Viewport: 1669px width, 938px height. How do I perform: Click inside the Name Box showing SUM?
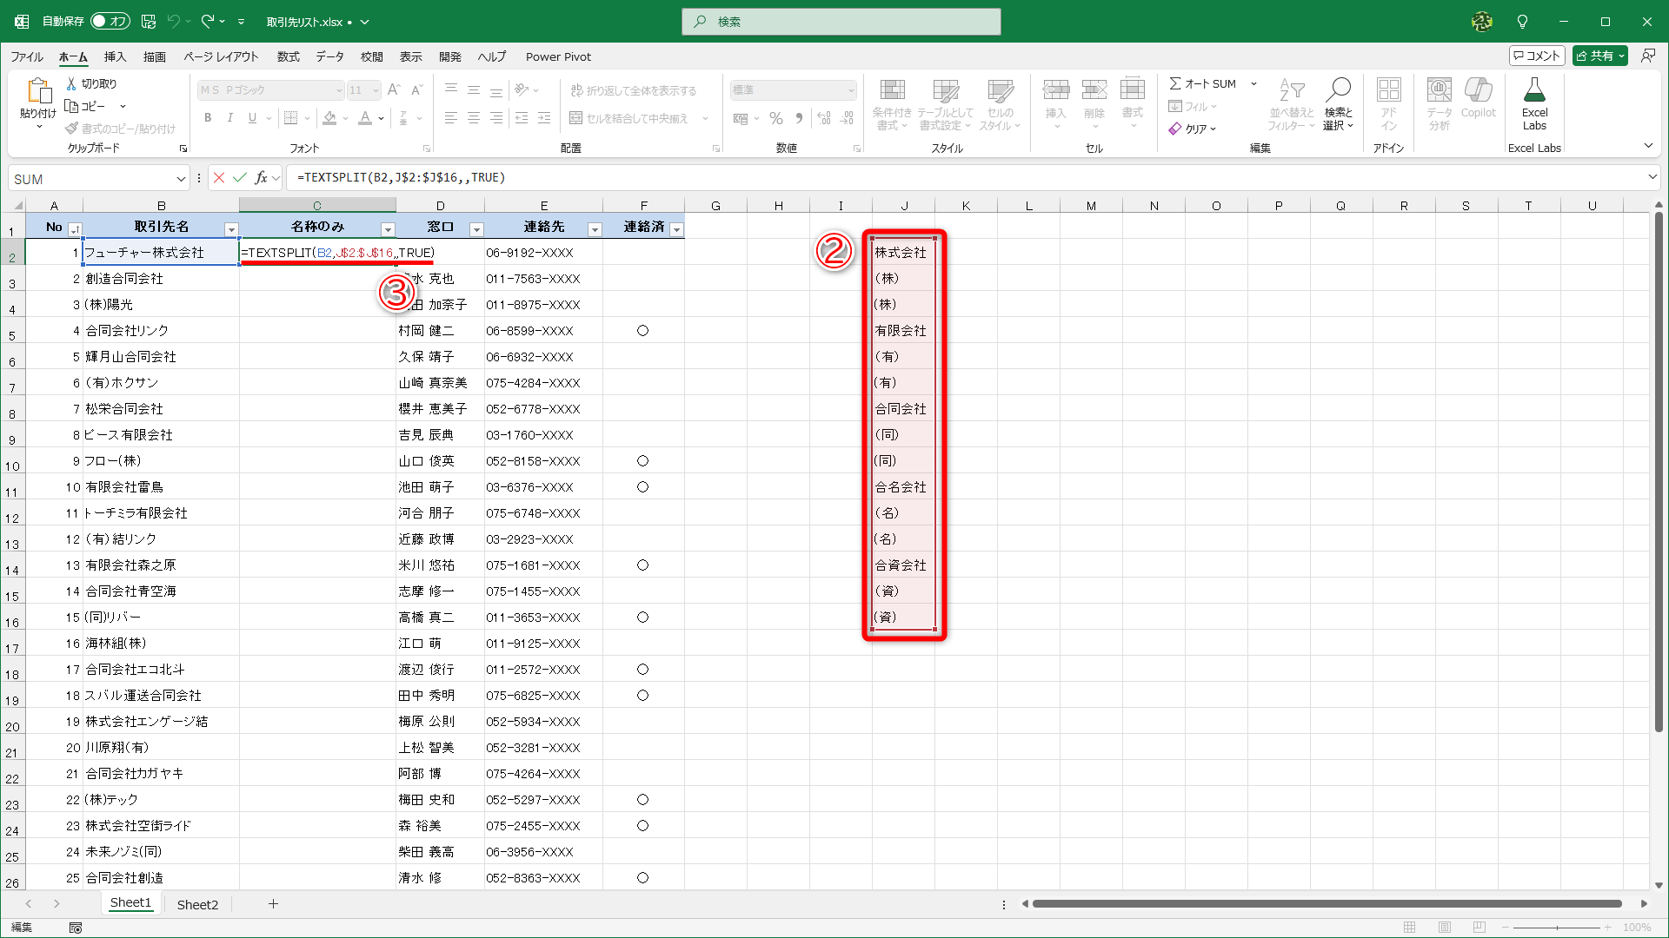coord(96,178)
